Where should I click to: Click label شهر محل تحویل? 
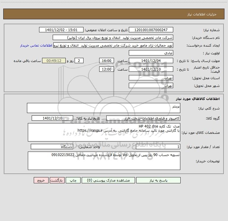(x=207, y=86)
